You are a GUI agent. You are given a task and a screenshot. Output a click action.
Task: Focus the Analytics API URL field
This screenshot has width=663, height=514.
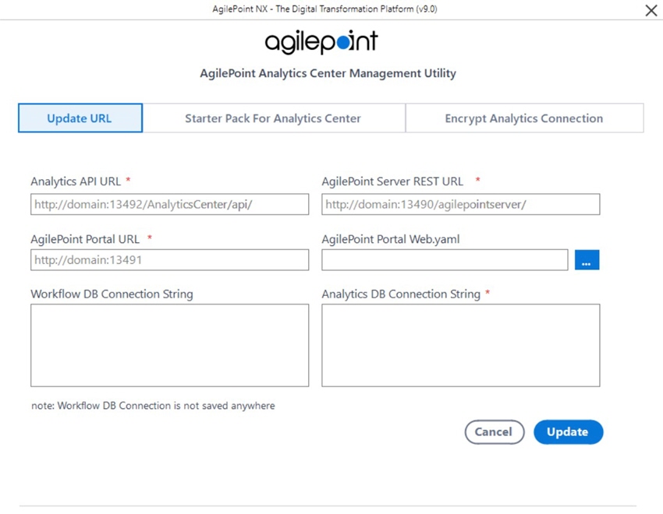(169, 204)
